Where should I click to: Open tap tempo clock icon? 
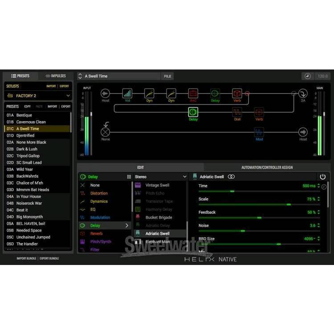click(x=307, y=76)
